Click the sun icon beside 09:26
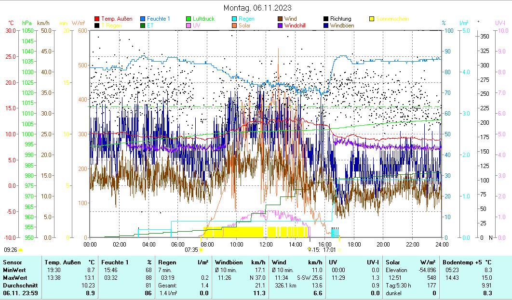The image size is (512, 300). [x=21, y=250]
